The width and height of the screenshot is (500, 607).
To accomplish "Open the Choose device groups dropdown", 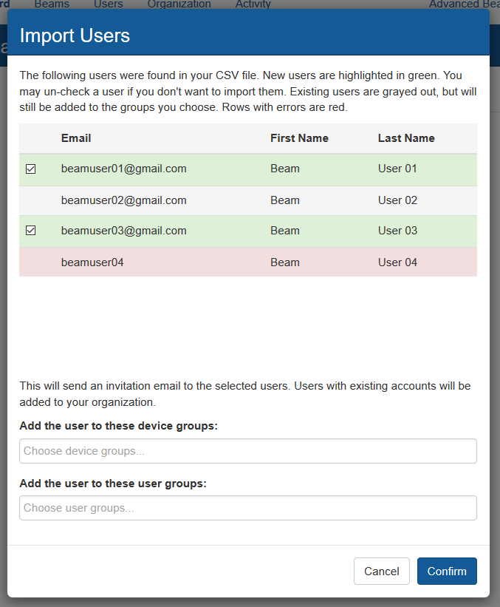I will [x=247, y=451].
